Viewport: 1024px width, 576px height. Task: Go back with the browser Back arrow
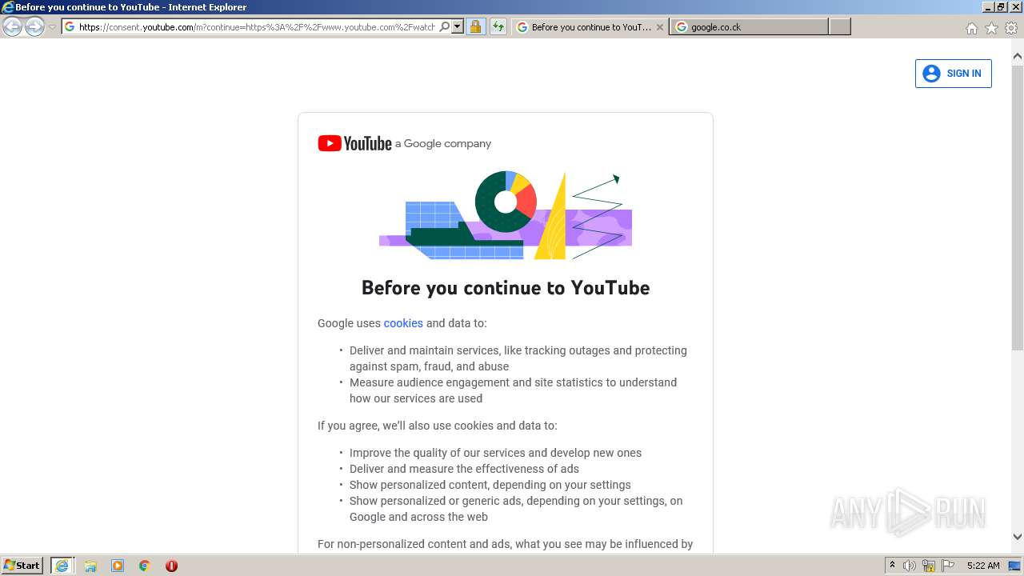(13, 27)
